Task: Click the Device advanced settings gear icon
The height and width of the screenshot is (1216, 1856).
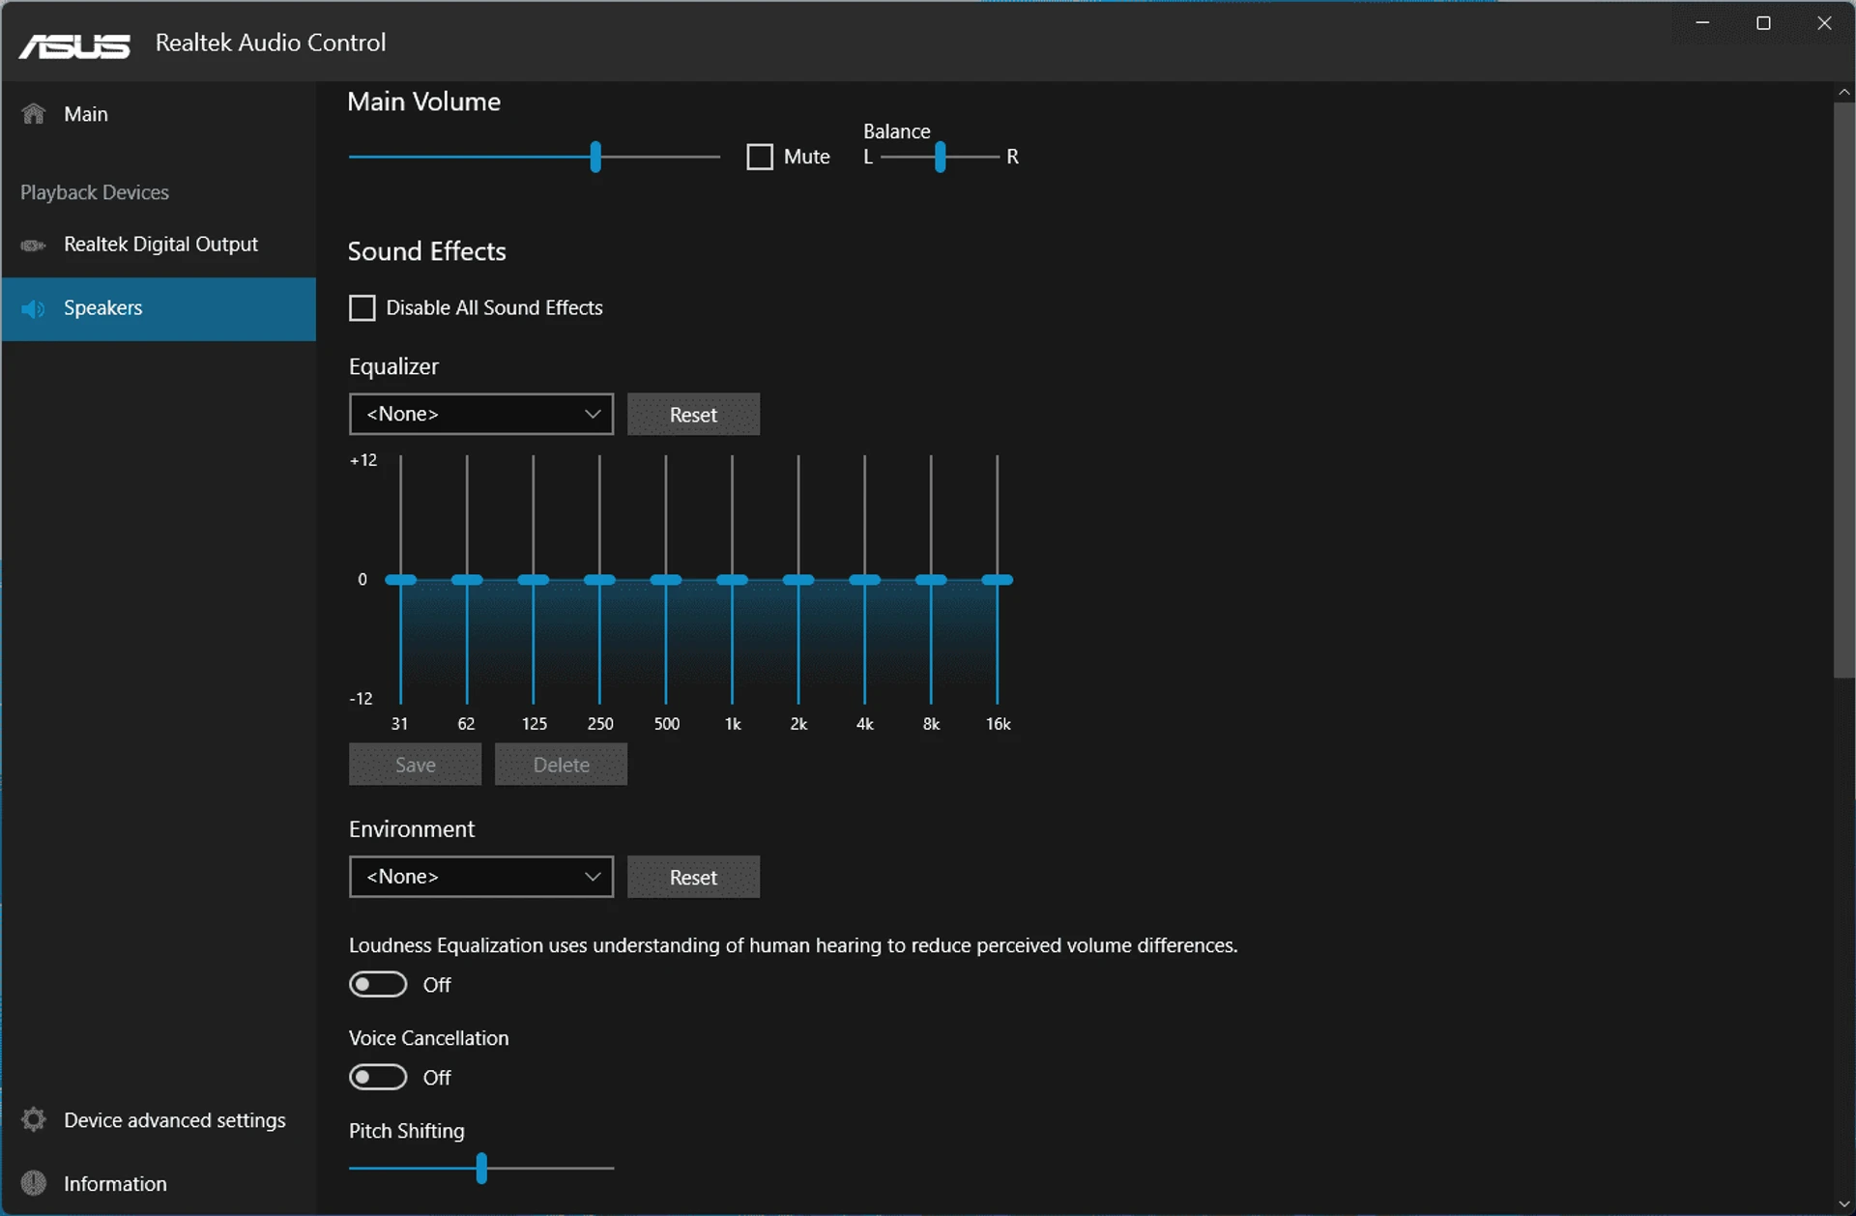Action: coord(34,1120)
